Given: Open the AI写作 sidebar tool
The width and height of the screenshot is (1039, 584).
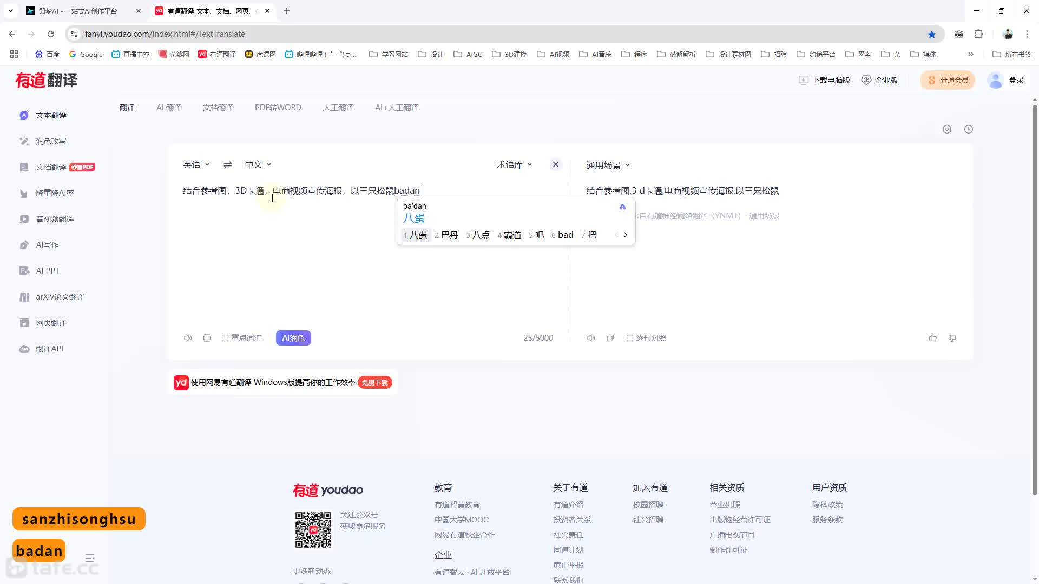Looking at the screenshot, I should pyautogui.click(x=39, y=245).
